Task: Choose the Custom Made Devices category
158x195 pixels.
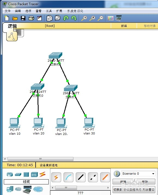Action: click(x=27, y=190)
